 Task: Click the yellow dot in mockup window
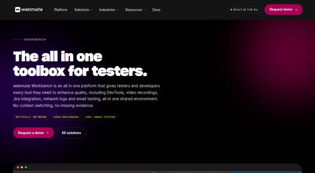pos(22,167)
